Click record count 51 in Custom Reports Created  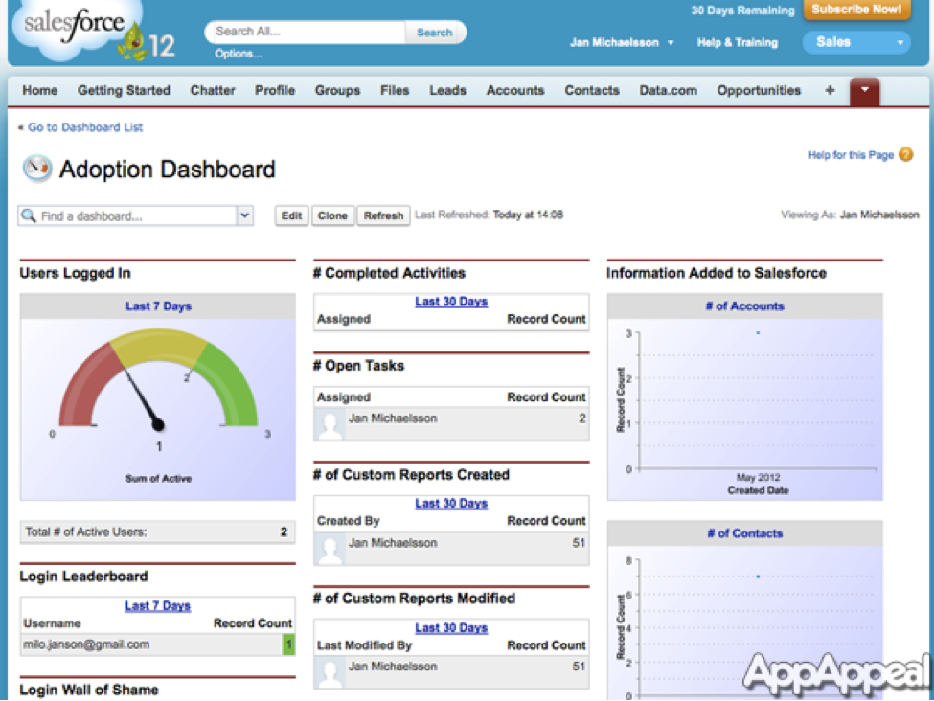(x=579, y=543)
